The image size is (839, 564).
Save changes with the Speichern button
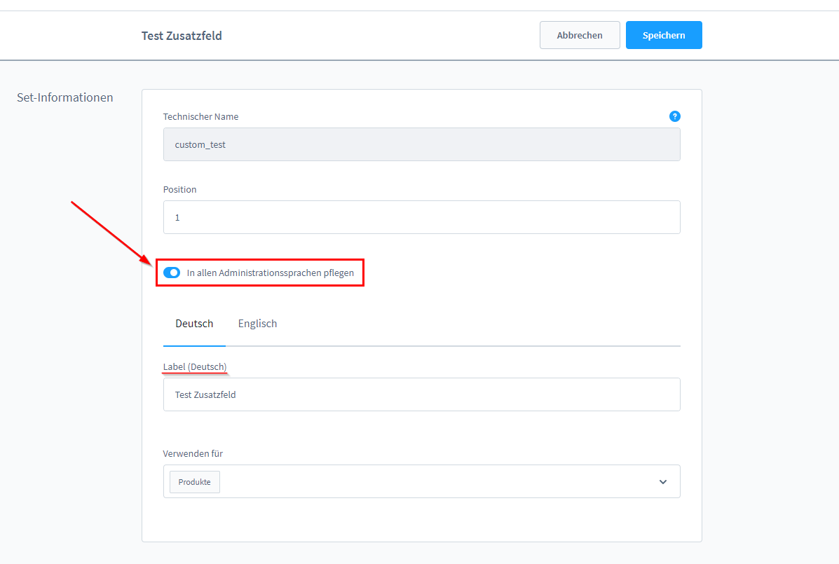[663, 35]
